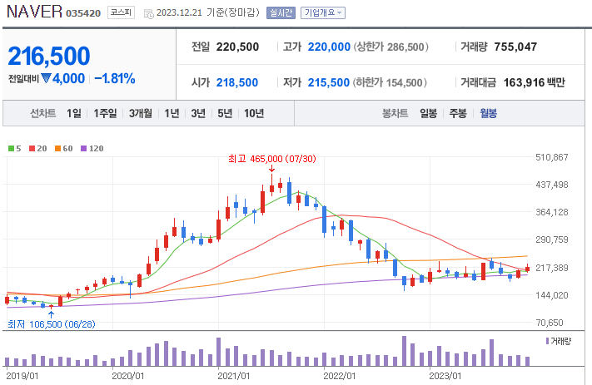
Task: Click the green 5 moving average swatch
Action: tap(12, 149)
